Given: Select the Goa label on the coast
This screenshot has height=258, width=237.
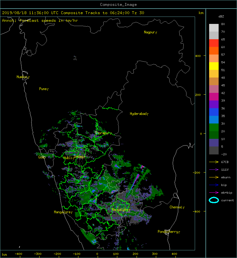Looking at the screenshot, I should tap(41, 157).
